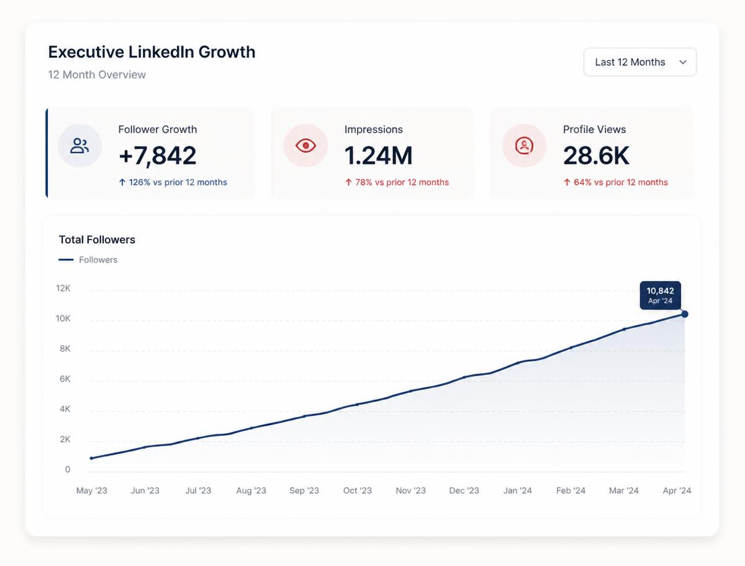Screen dimensions: 745x566
Task: Click the Profile Views person icon
Action: click(524, 146)
